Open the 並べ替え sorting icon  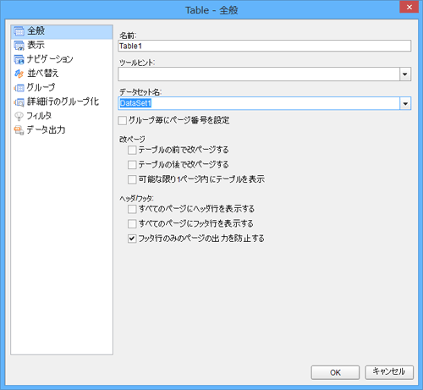coord(19,74)
